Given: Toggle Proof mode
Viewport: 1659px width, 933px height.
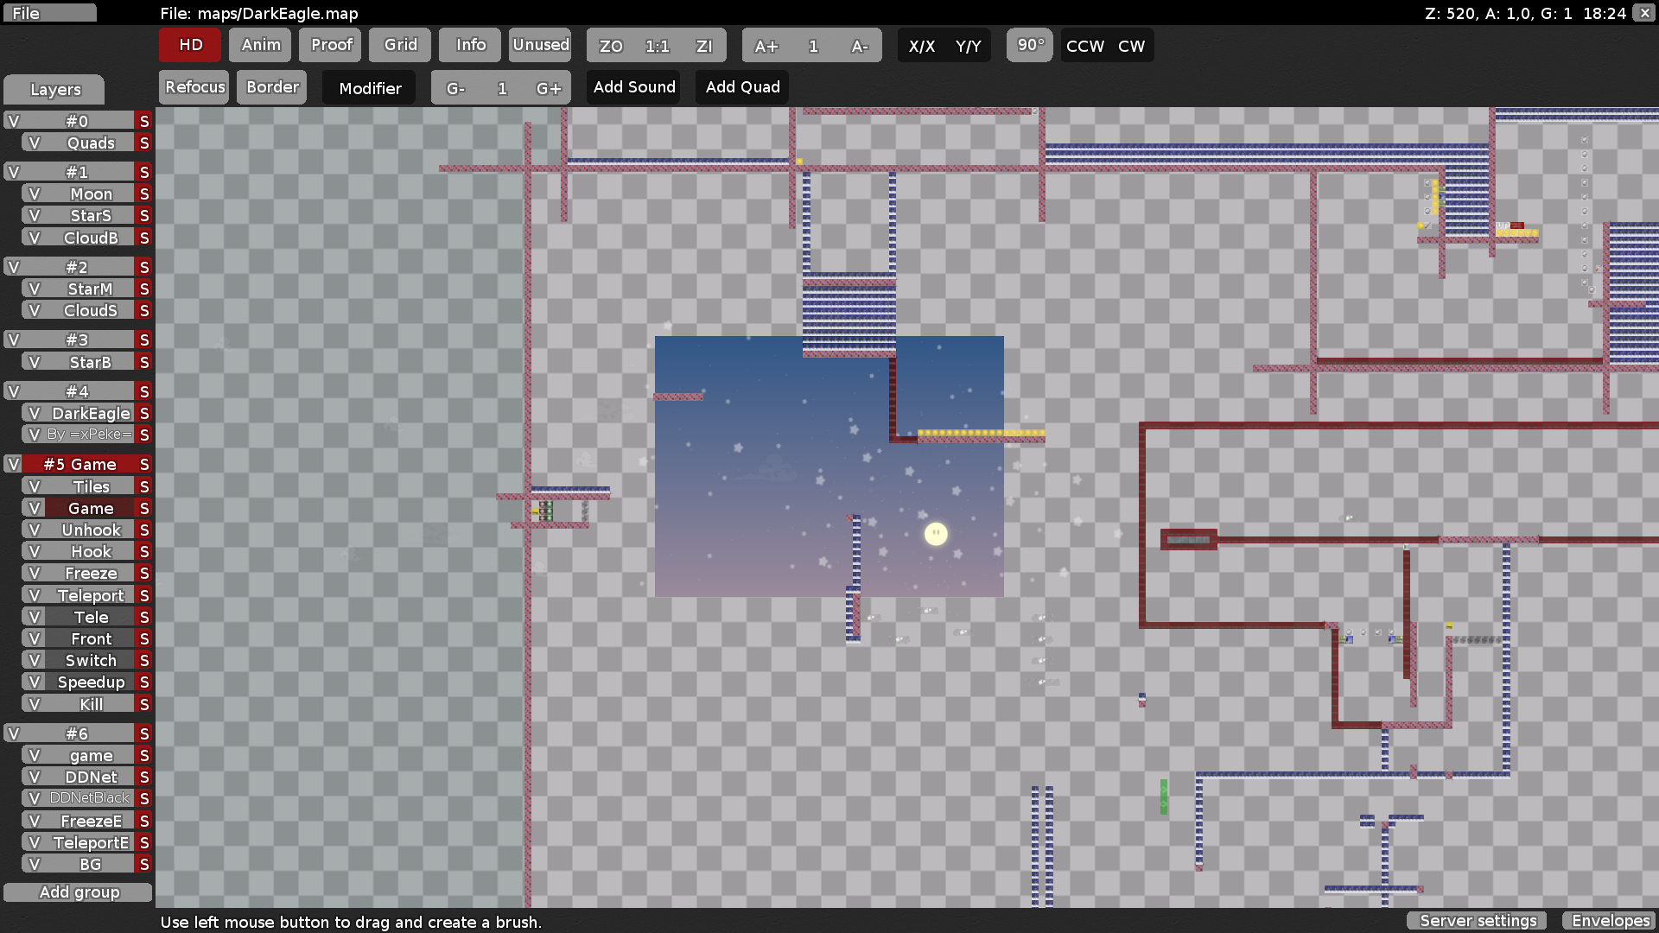Looking at the screenshot, I should point(329,45).
